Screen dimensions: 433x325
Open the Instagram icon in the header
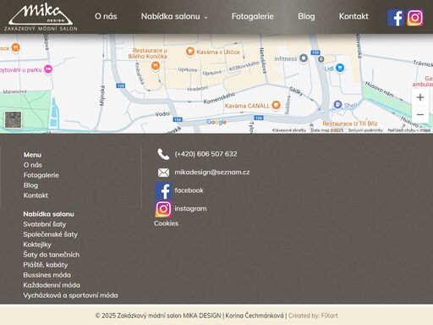pyautogui.click(x=414, y=18)
